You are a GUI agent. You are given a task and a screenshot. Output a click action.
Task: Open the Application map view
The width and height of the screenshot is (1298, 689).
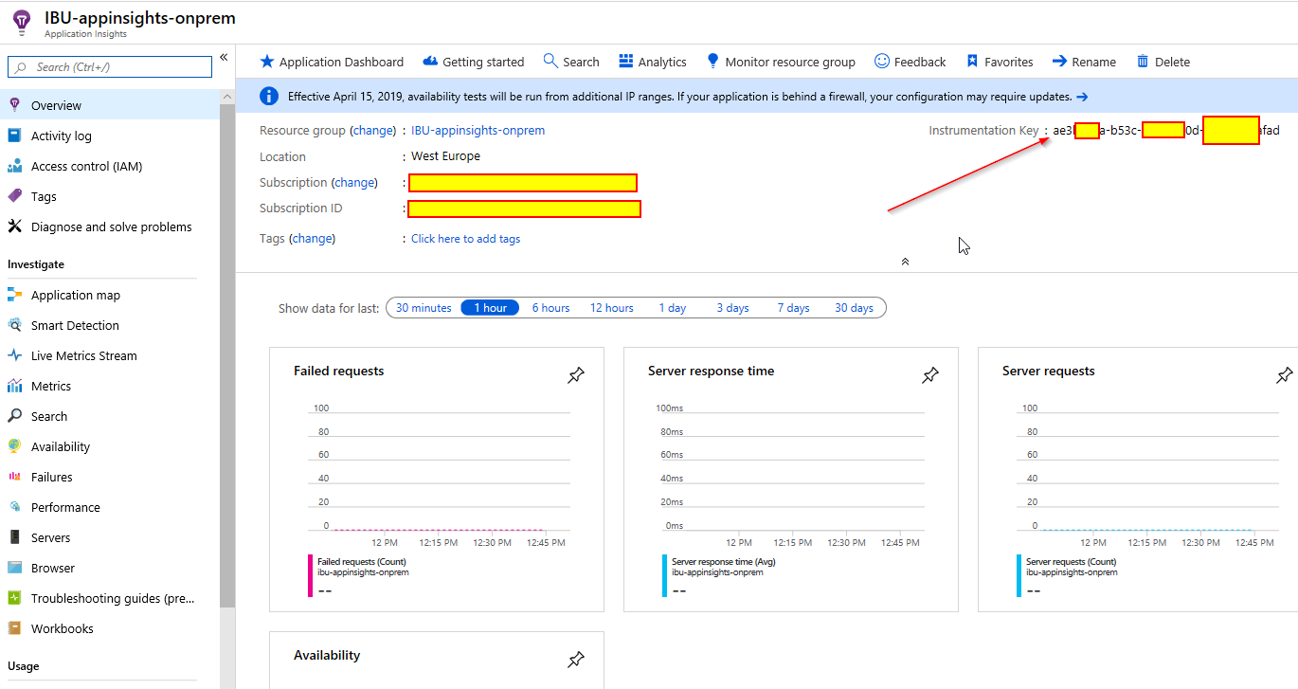coord(74,295)
